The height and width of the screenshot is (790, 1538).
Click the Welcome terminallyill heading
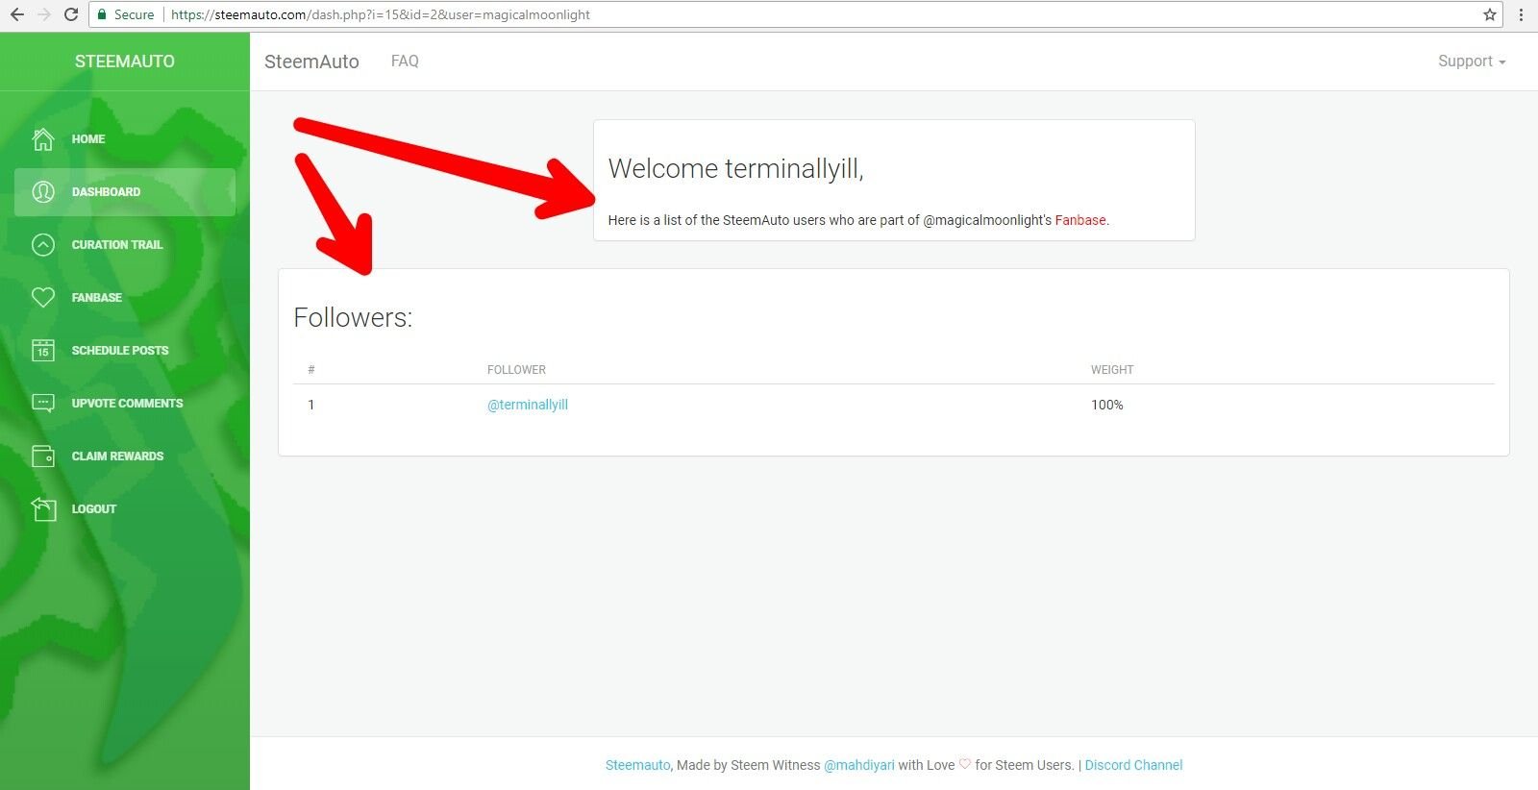[735, 169]
